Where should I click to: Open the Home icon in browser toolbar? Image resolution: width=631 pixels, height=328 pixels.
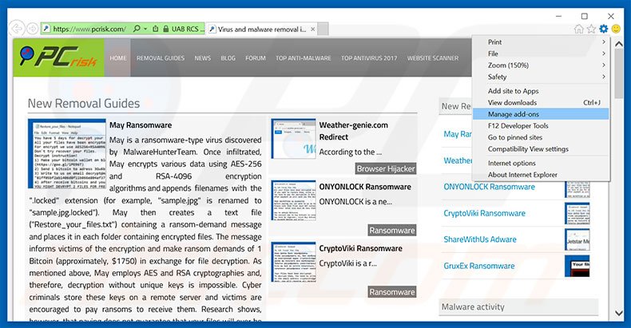click(579, 29)
